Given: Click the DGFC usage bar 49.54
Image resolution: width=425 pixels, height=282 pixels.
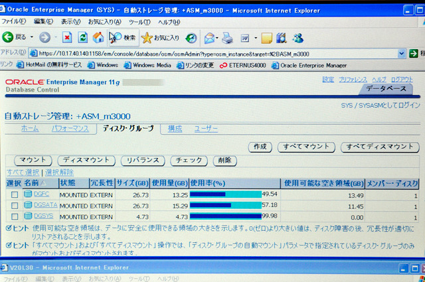Looking at the screenshot, I should click(226, 194).
